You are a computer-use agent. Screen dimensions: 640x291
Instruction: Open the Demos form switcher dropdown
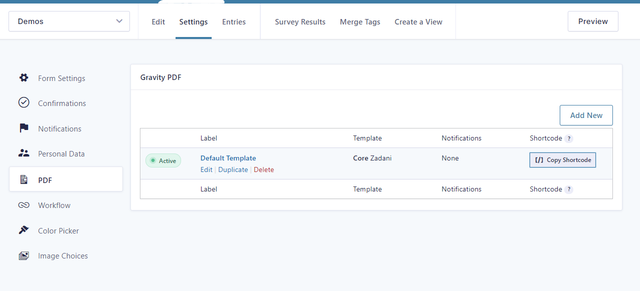click(69, 21)
